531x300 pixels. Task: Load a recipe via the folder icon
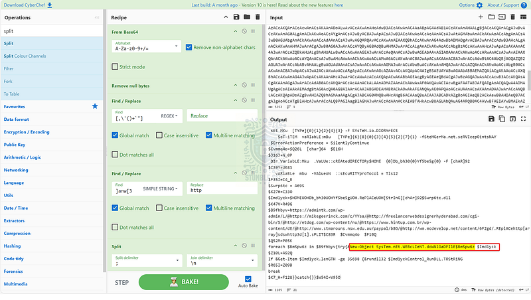tap(247, 17)
